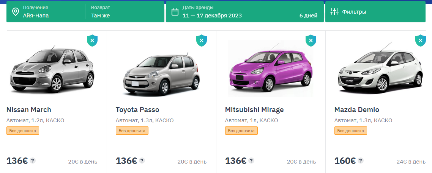This screenshot has height=173, width=432.
Task: Click the shield icon on Nissan March card
Action: 92,41
